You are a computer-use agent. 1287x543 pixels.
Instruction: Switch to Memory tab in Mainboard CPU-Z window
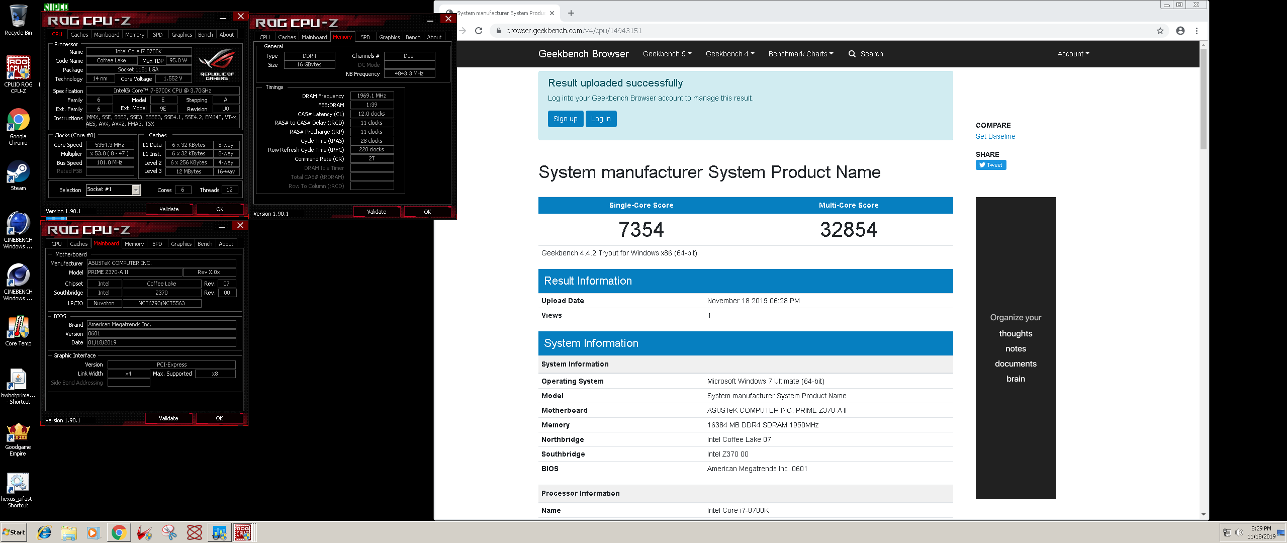pyautogui.click(x=134, y=244)
